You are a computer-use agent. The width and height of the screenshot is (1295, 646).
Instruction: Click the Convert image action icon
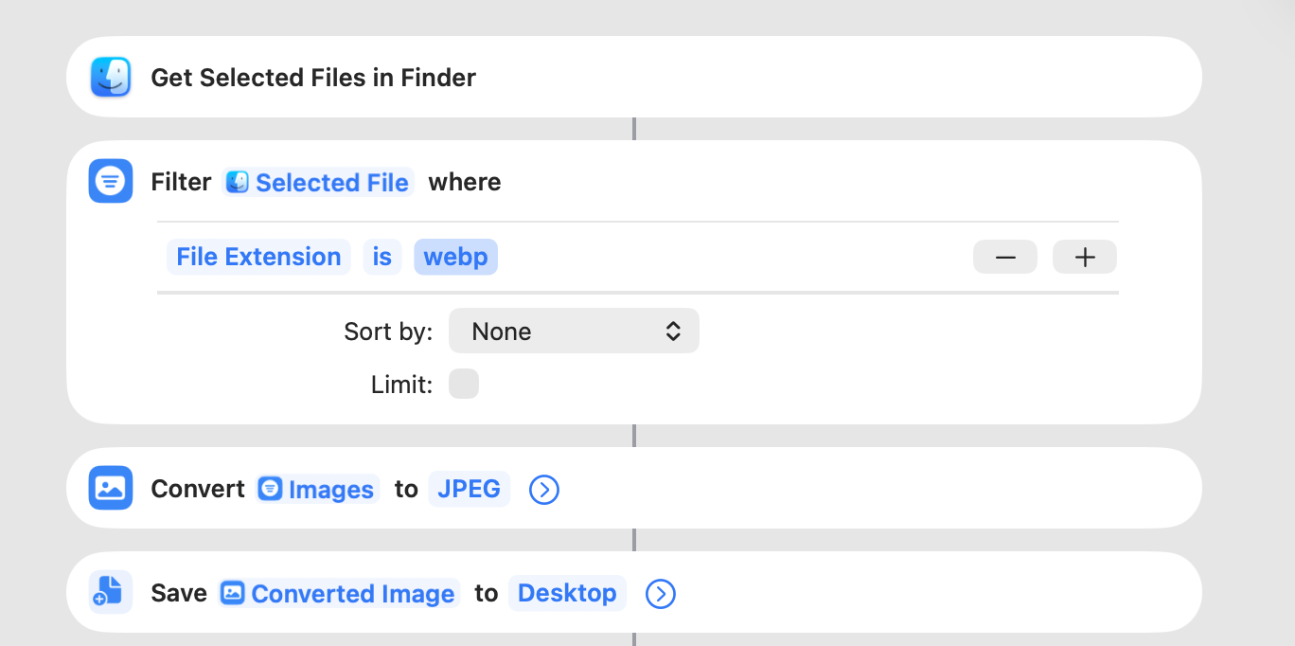[x=111, y=489]
